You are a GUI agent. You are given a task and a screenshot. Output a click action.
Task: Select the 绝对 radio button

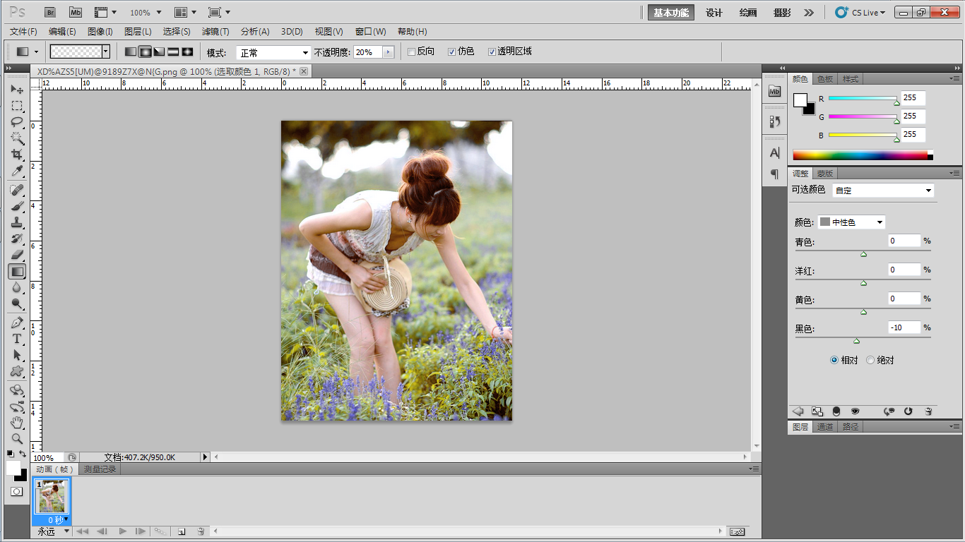pyautogui.click(x=870, y=360)
